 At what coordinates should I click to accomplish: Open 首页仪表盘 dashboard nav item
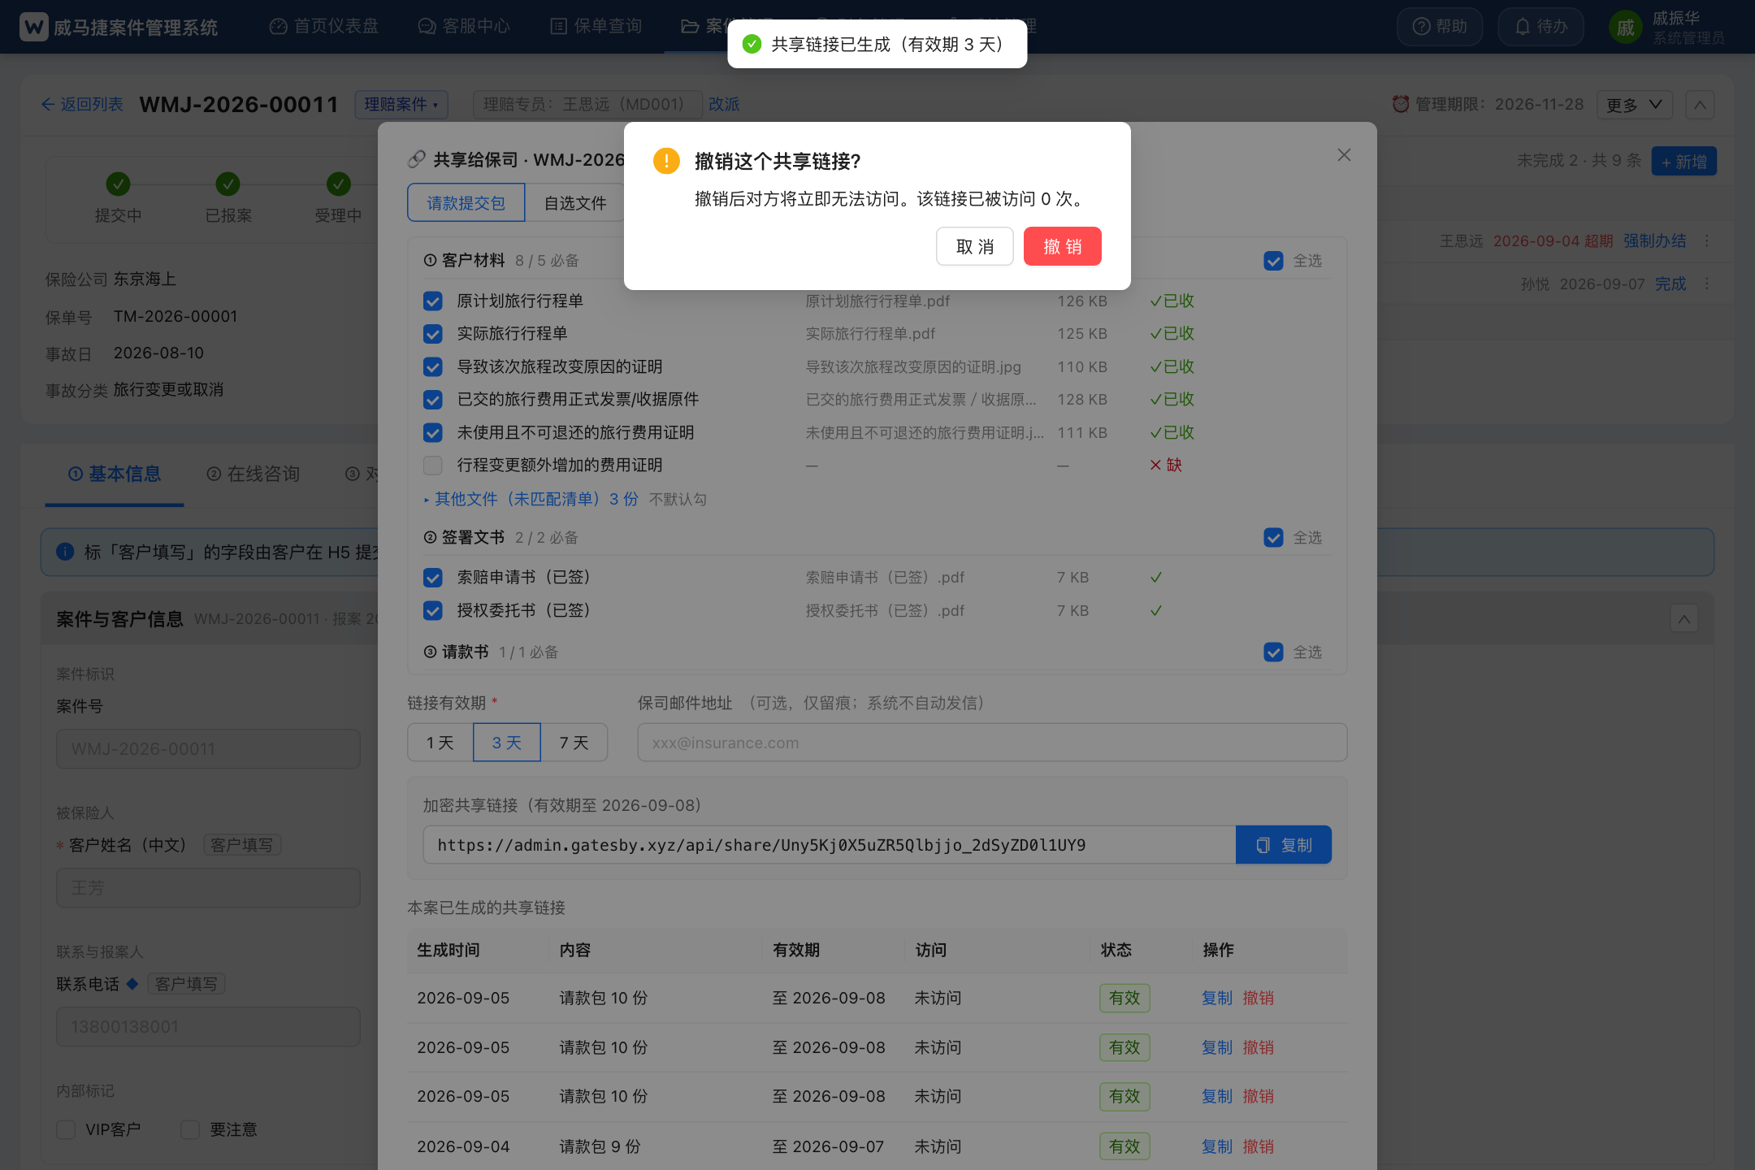(x=323, y=27)
